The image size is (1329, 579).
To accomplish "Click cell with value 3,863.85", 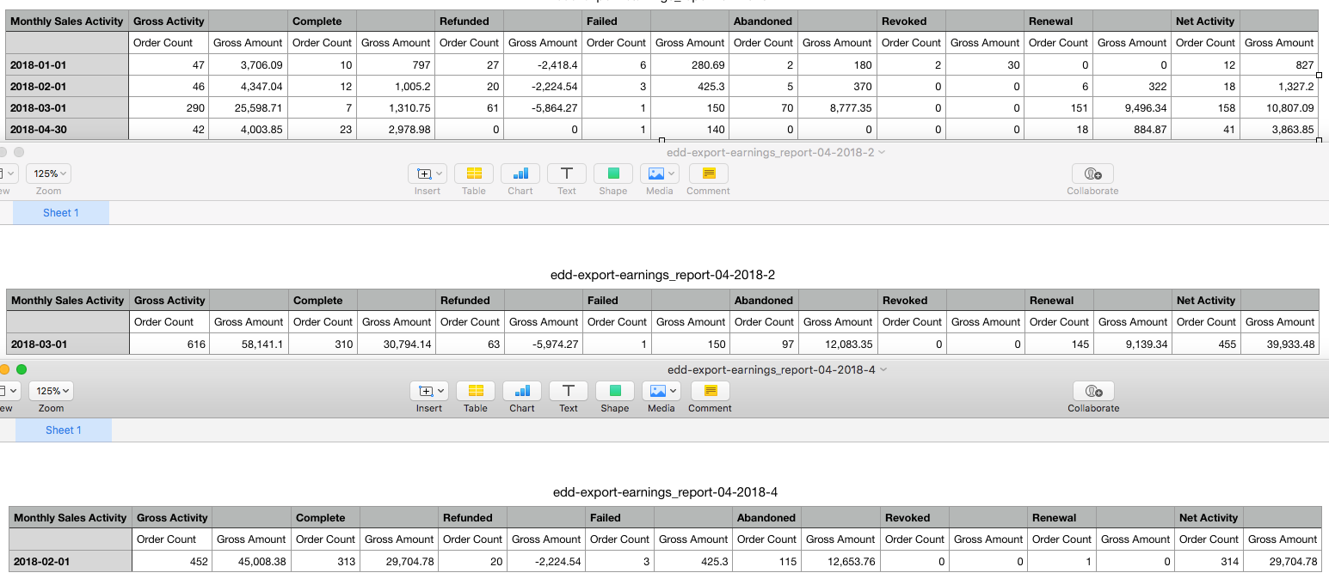I will tap(1279, 129).
